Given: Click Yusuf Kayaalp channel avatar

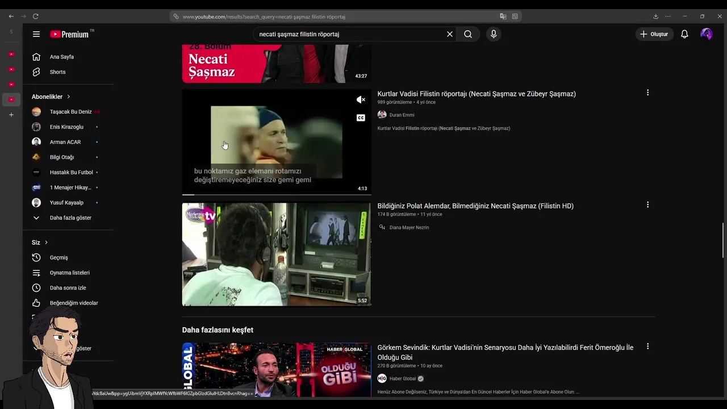Looking at the screenshot, I should click(36, 203).
